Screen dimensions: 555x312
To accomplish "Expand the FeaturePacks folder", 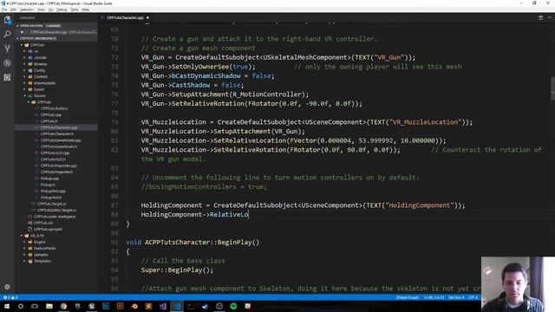I will coord(44,249).
